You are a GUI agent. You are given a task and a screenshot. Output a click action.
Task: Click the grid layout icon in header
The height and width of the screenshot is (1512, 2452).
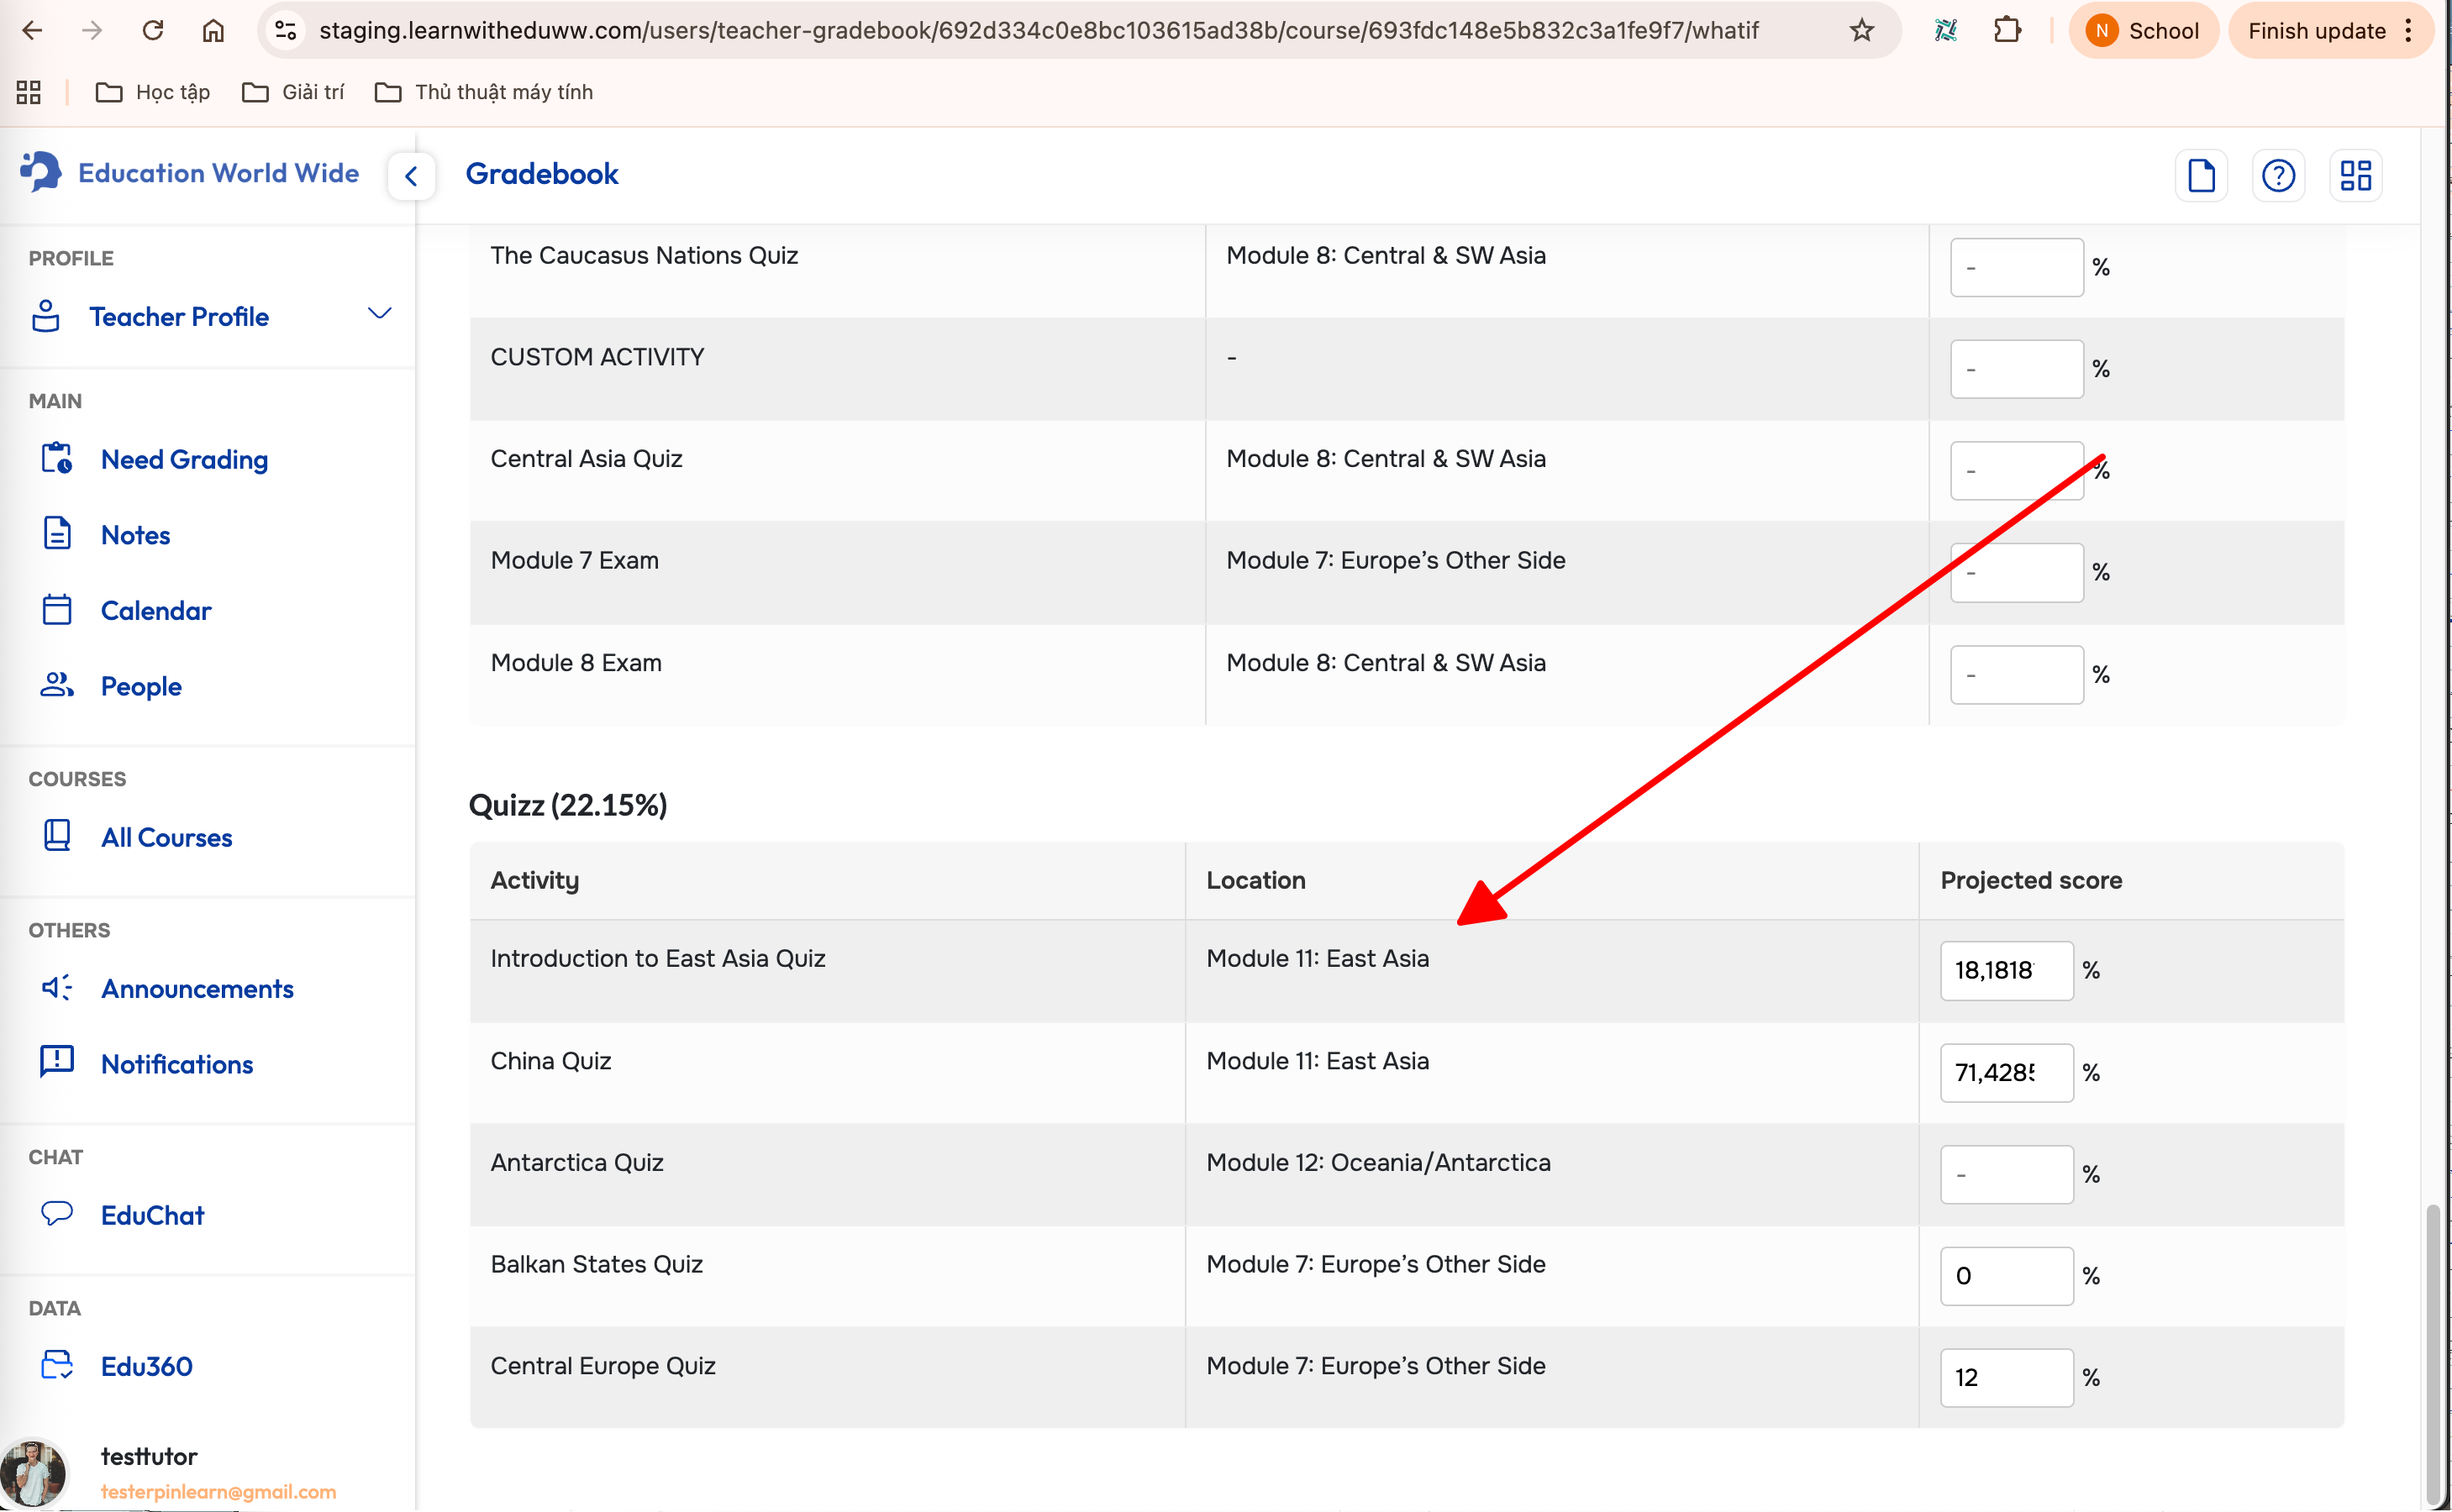pyautogui.click(x=2355, y=176)
